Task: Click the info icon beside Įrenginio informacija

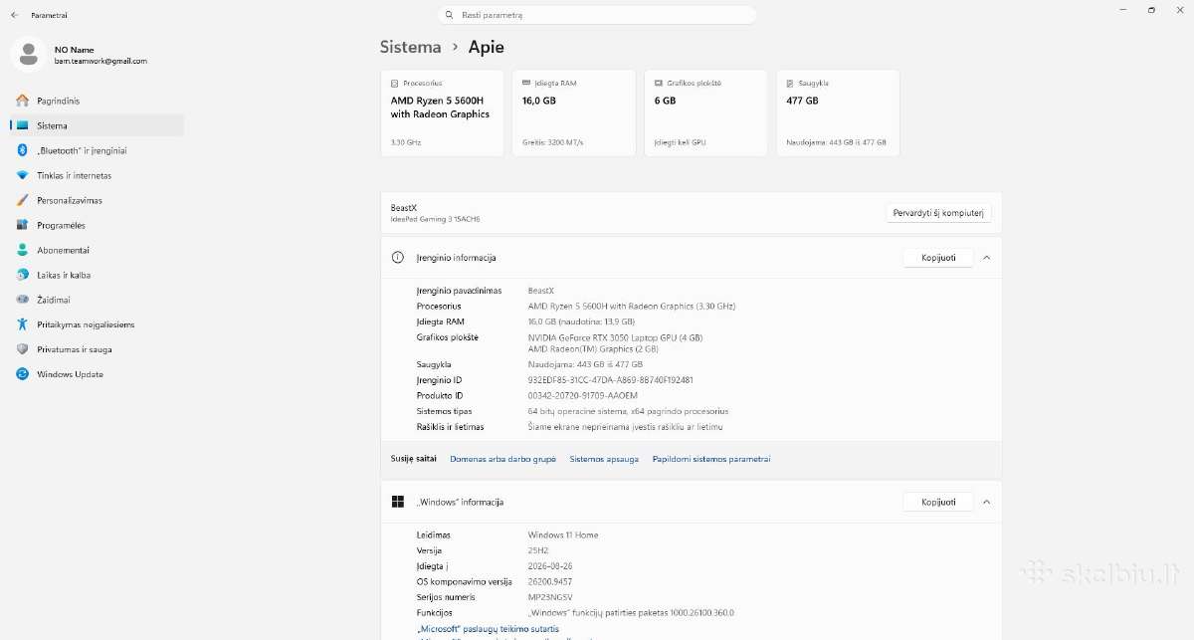Action: [398, 258]
